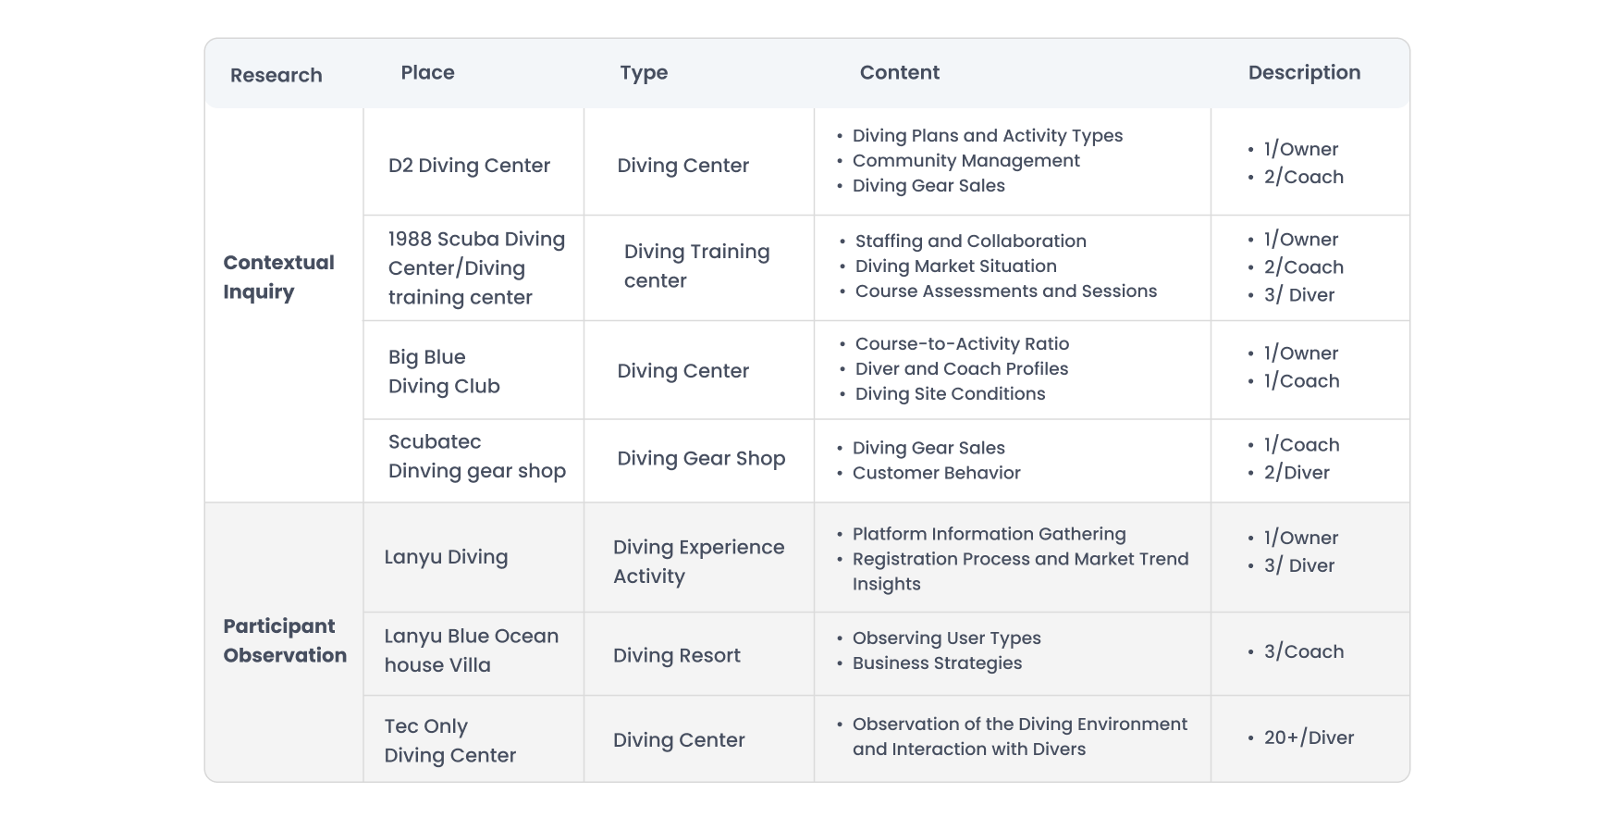Click the Content column header
This screenshot has height=830, width=1623.
click(x=899, y=72)
